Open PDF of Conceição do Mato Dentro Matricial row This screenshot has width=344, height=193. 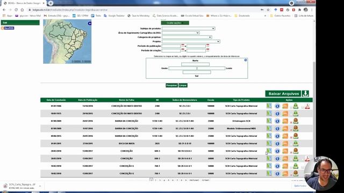tap(307, 106)
